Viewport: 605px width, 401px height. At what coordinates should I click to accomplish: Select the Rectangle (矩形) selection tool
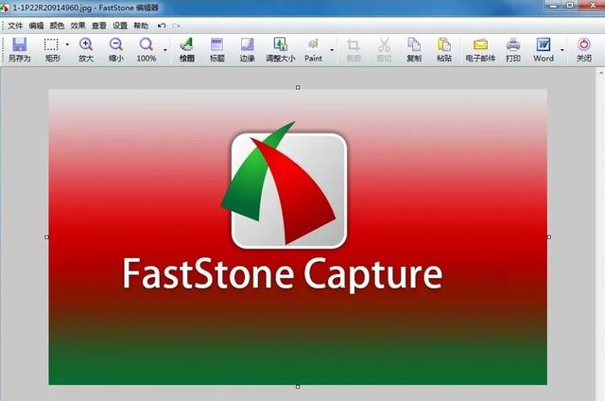(x=52, y=49)
